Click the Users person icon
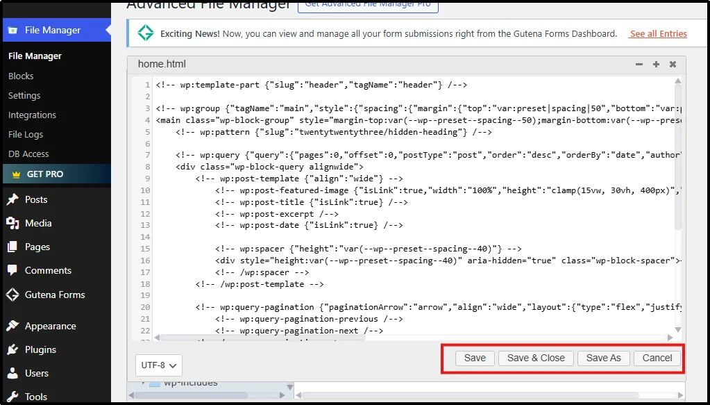The width and height of the screenshot is (710, 405). pos(12,373)
